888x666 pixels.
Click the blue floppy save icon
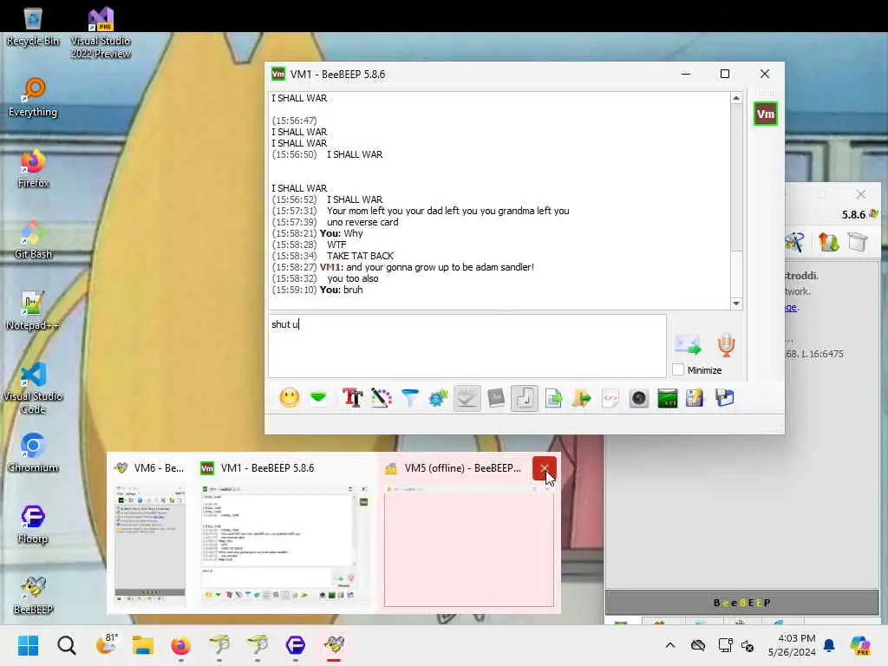coord(724,397)
